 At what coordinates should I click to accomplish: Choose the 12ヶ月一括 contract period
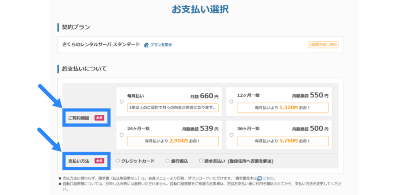pyautogui.click(x=231, y=101)
